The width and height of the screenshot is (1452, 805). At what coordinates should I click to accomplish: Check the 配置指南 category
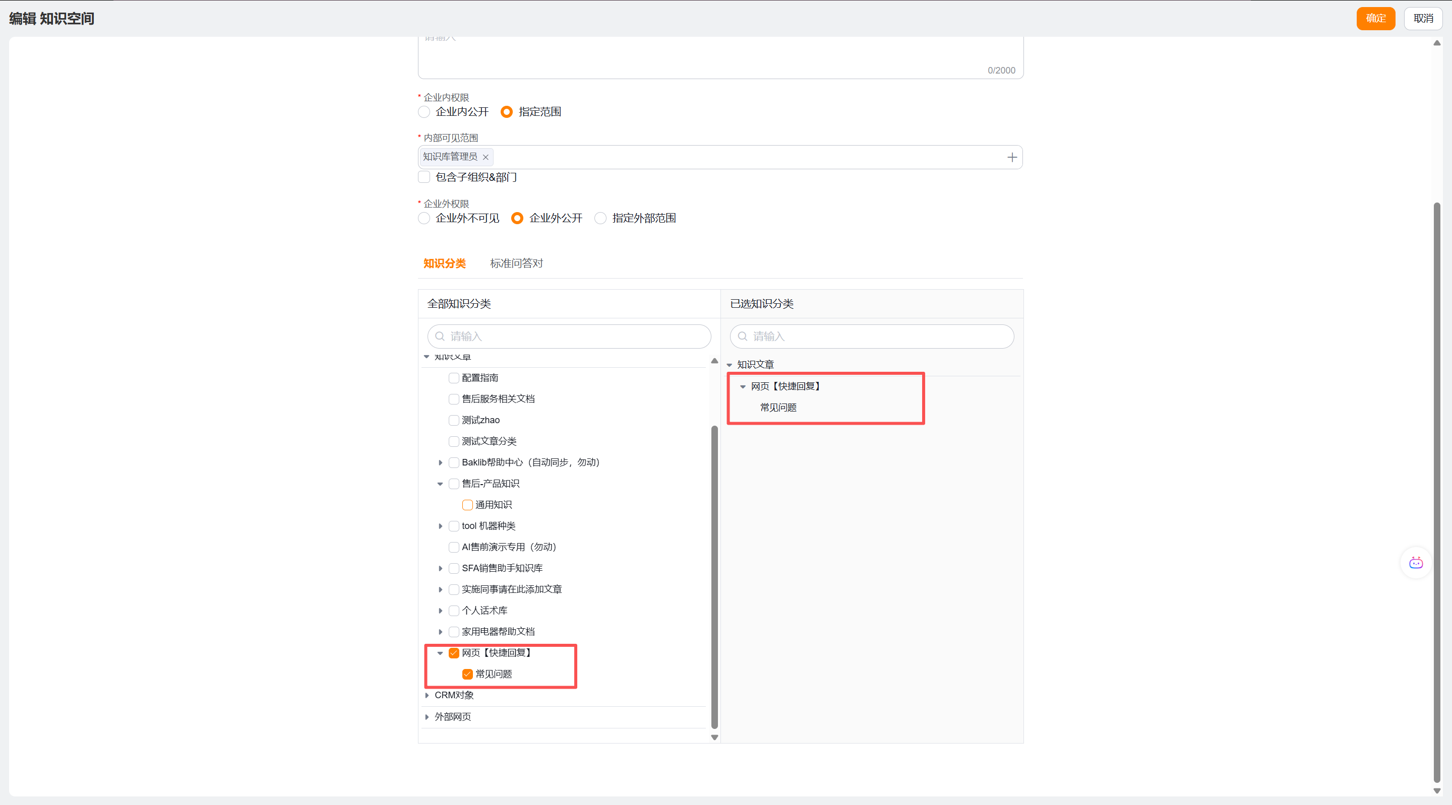454,378
